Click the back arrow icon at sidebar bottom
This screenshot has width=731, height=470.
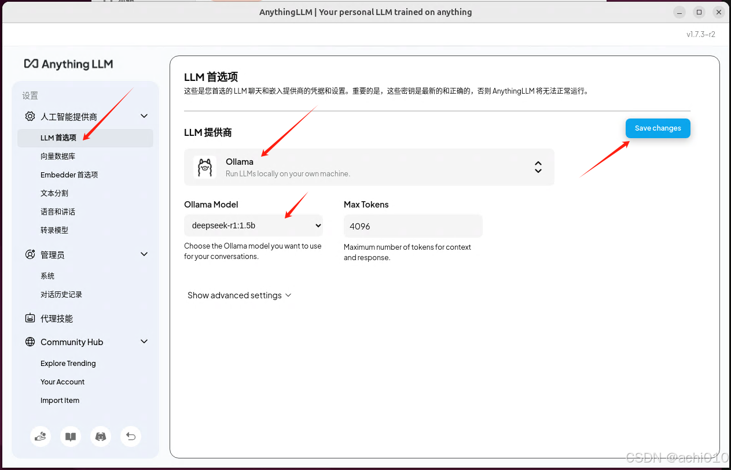(131, 436)
